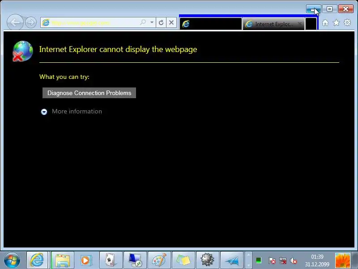Maximize the Internet Explorer window
This screenshot has width=358, height=269.
[329, 9]
